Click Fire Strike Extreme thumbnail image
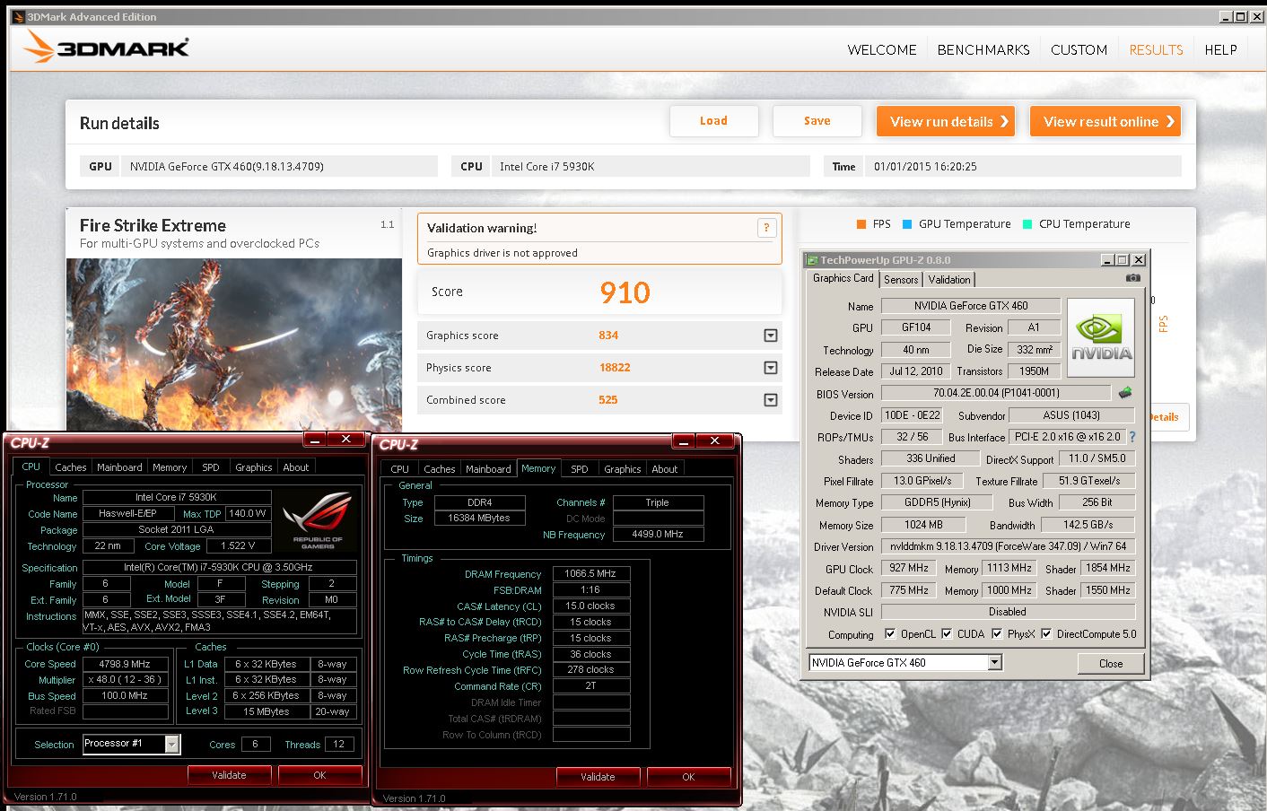This screenshot has width=1267, height=811. pyautogui.click(x=234, y=344)
